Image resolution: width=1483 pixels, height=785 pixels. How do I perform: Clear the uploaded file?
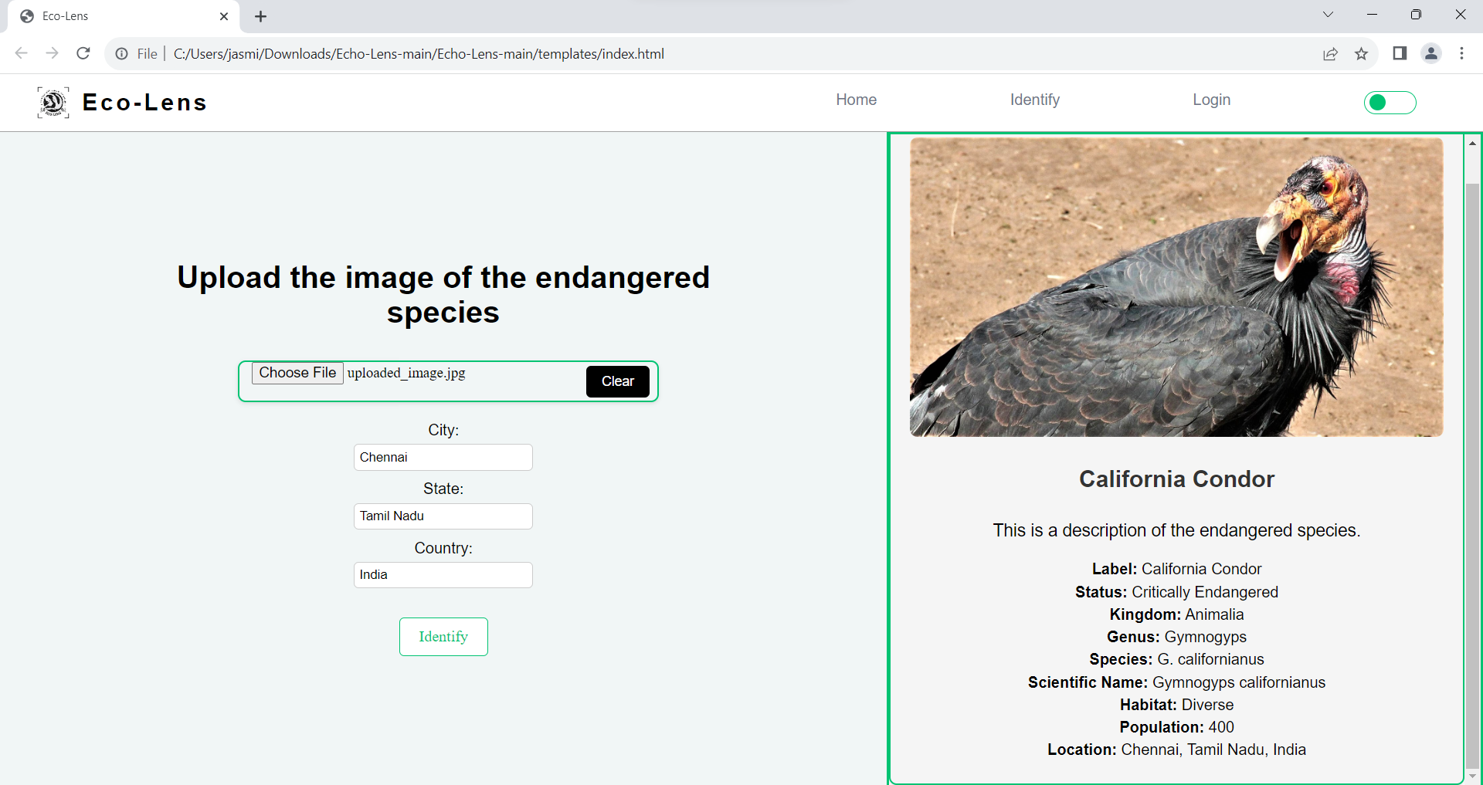(x=618, y=381)
